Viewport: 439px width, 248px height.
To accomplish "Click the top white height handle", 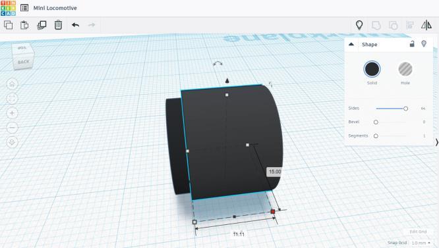I will click(x=227, y=95).
